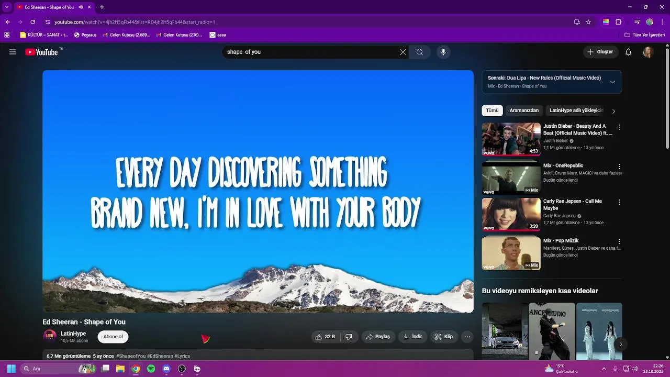Image resolution: width=670 pixels, height=377 pixels.
Task: Click the magnifier search button
Action: click(x=420, y=52)
